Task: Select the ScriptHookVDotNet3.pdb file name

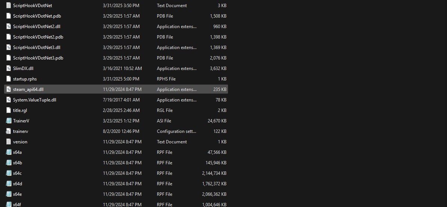Action: click(38, 58)
